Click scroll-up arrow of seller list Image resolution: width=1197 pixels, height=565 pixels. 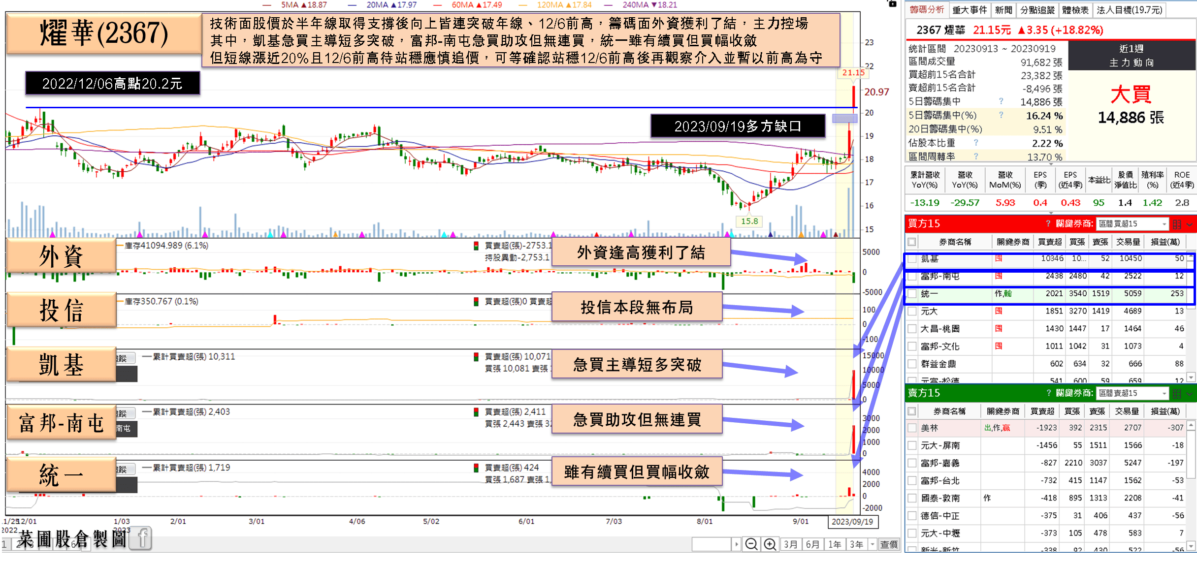click(1191, 424)
